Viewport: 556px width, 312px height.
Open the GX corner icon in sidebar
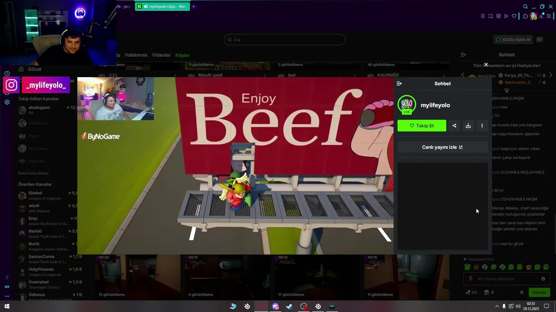7,286
